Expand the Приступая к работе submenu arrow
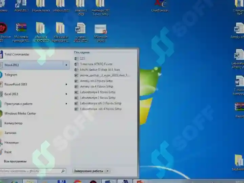 coord(66,104)
